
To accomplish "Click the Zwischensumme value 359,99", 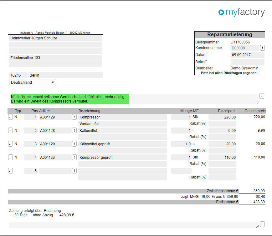I will click(259, 191).
